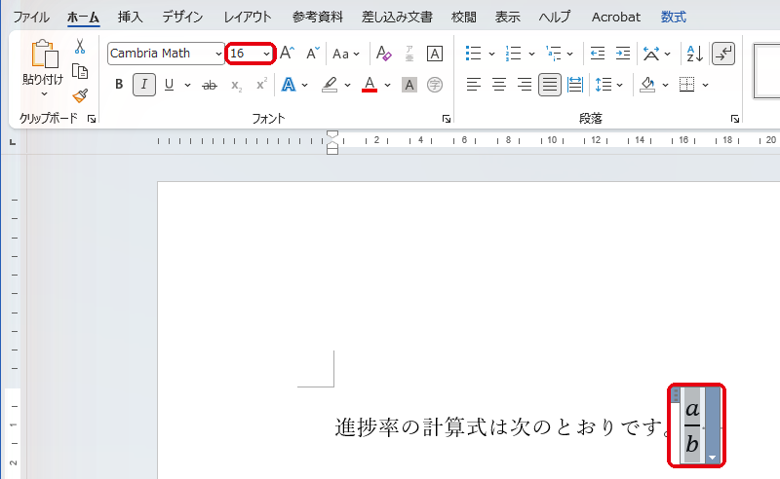Cut selection with the scissors icon

80,47
